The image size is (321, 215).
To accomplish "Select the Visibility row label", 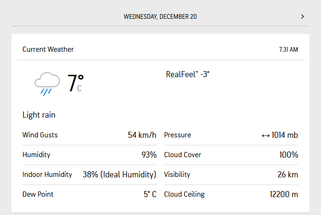I will (x=177, y=175).
